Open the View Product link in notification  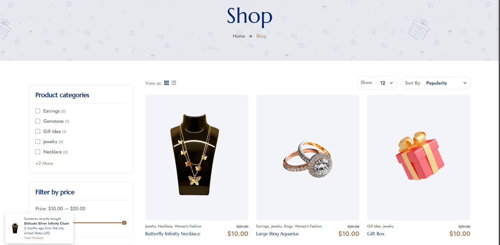pyautogui.click(x=34, y=238)
